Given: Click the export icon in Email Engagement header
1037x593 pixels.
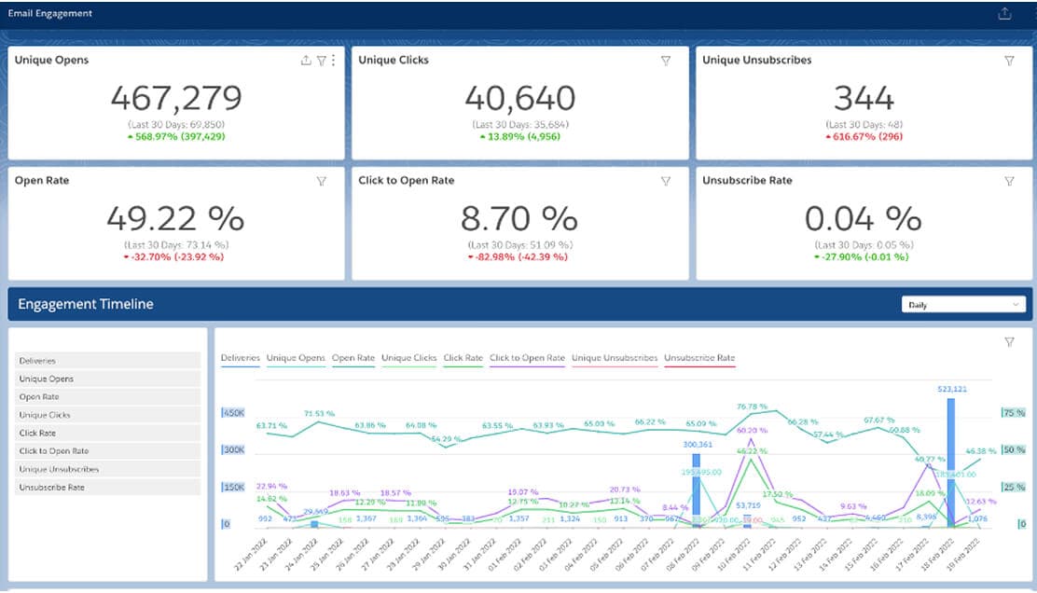Looking at the screenshot, I should point(1004,13).
